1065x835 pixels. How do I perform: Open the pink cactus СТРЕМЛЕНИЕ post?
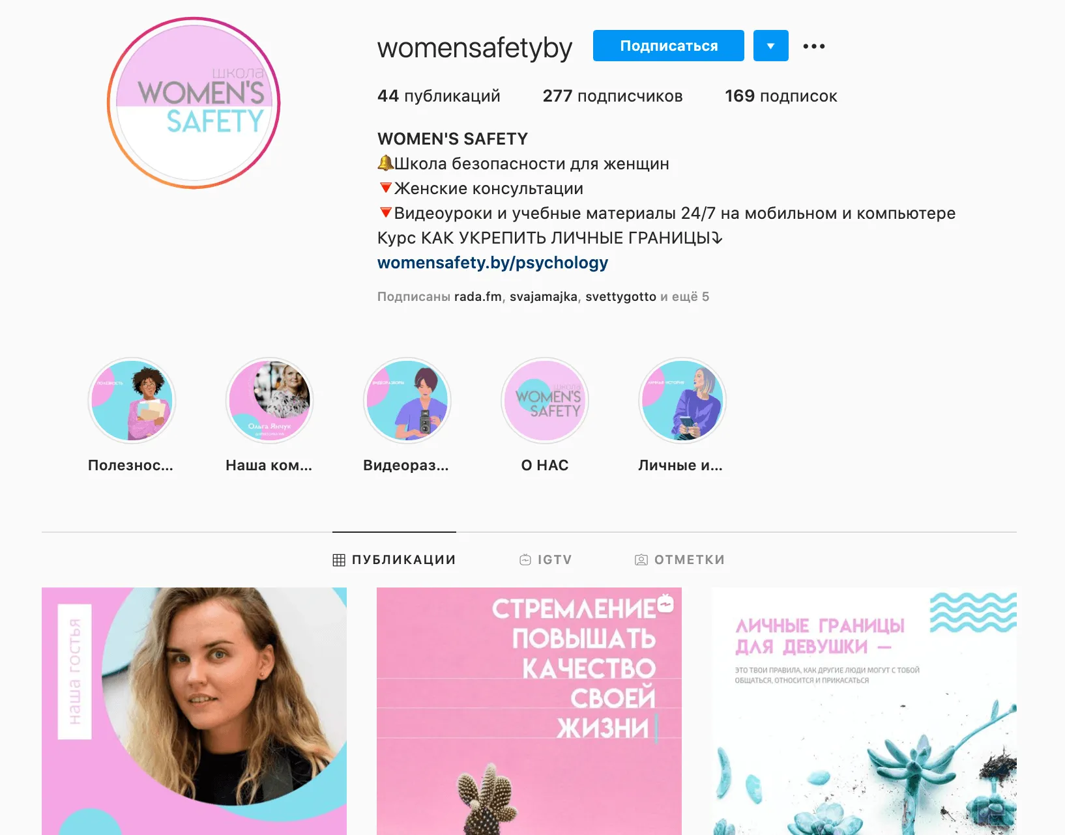click(529, 711)
